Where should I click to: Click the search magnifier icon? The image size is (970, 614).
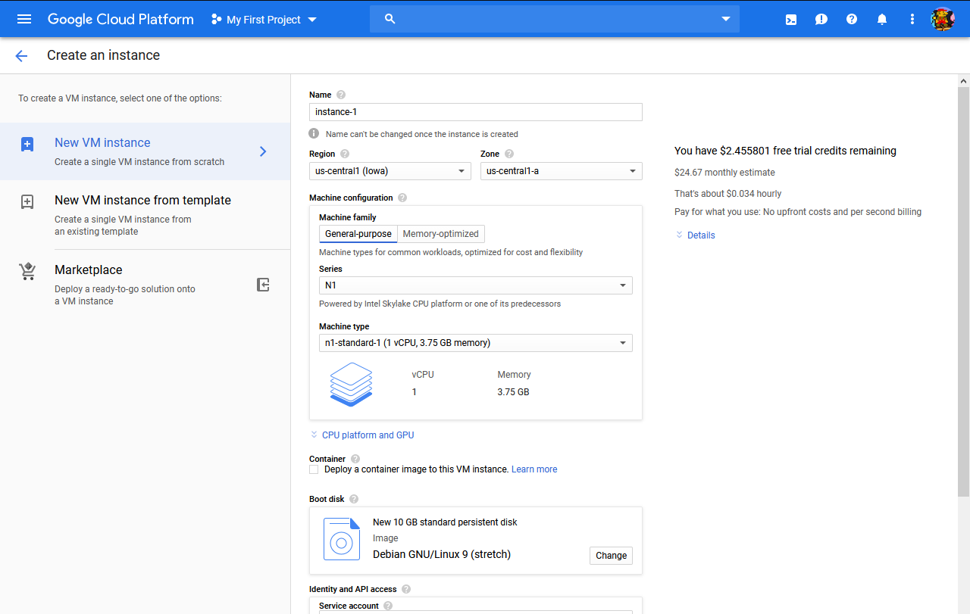pyautogui.click(x=390, y=19)
